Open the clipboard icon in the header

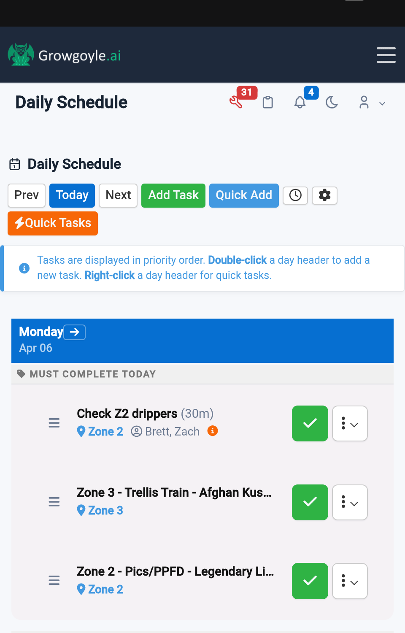click(x=268, y=103)
